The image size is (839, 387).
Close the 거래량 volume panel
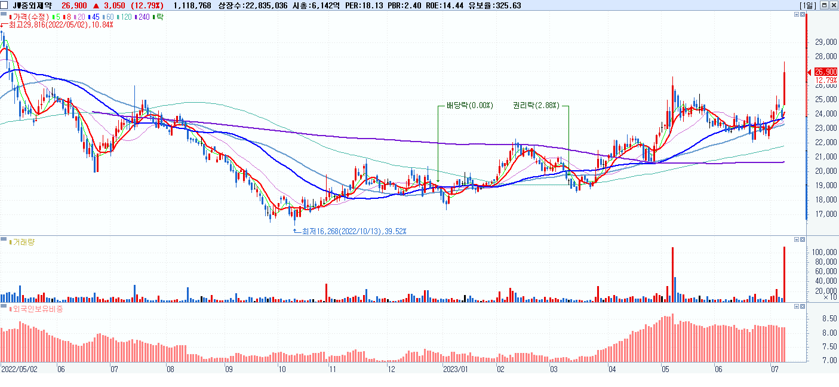tap(803, 239)
